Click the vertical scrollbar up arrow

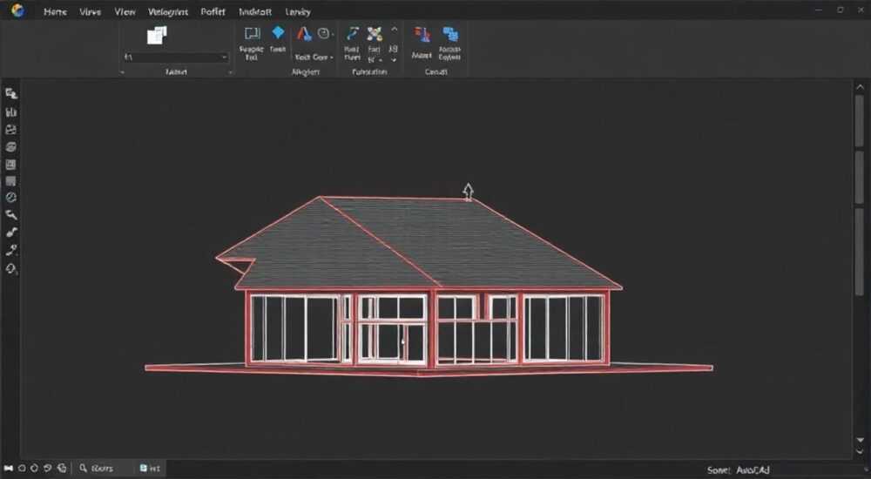(860, 87)
